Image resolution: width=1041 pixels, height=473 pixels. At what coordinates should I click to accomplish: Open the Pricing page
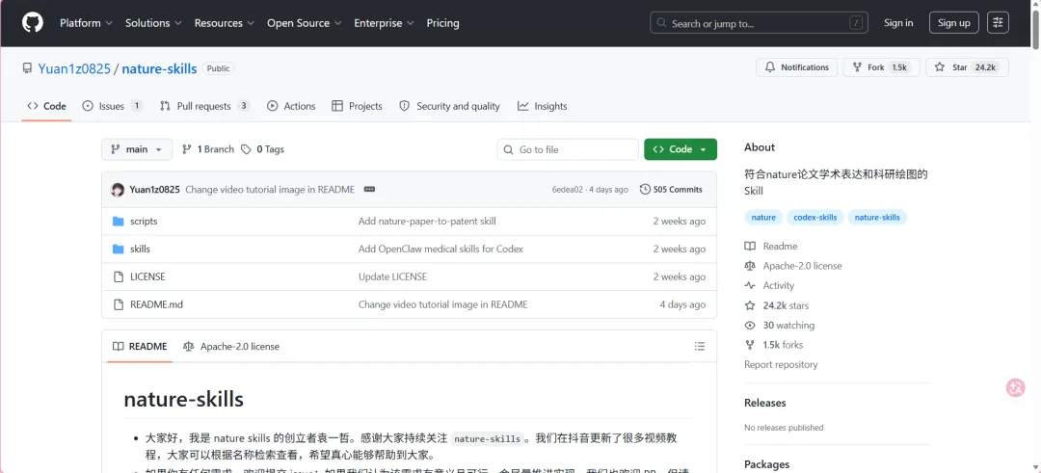(x=442, y=22)
